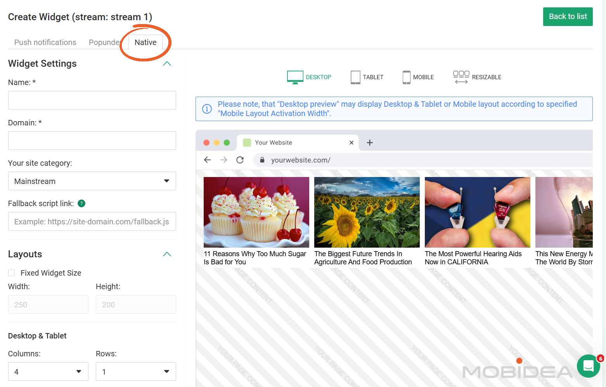Switch to Tablet preview mode

[x=367, y=77]
